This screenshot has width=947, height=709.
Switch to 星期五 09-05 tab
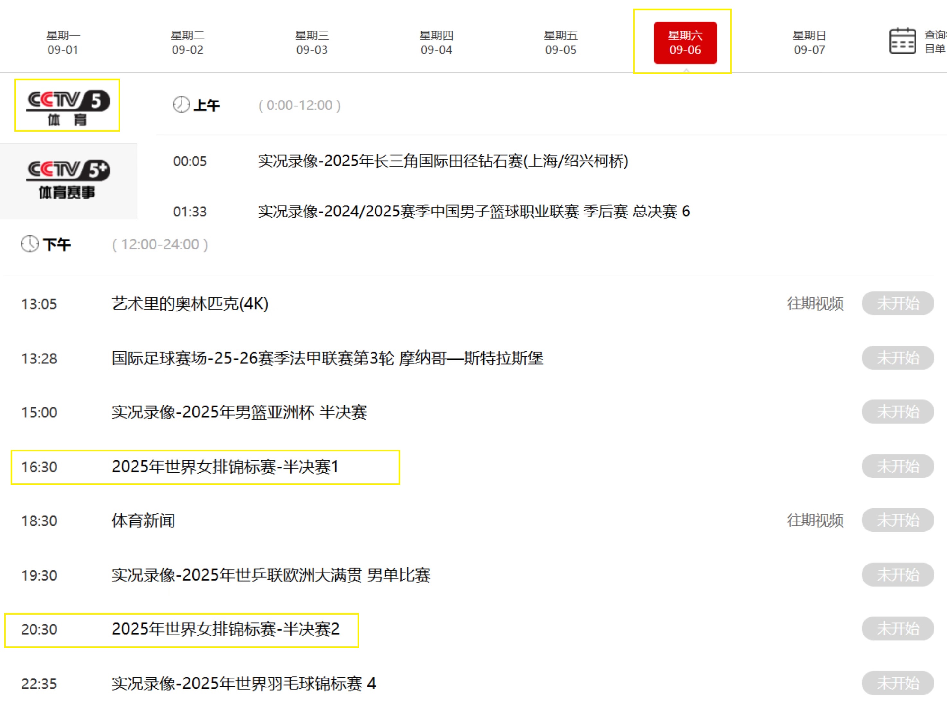coord(561,42)
